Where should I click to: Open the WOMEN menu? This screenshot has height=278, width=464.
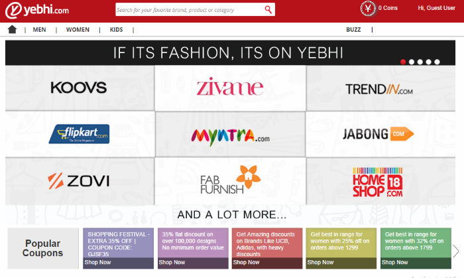point(78,30)
